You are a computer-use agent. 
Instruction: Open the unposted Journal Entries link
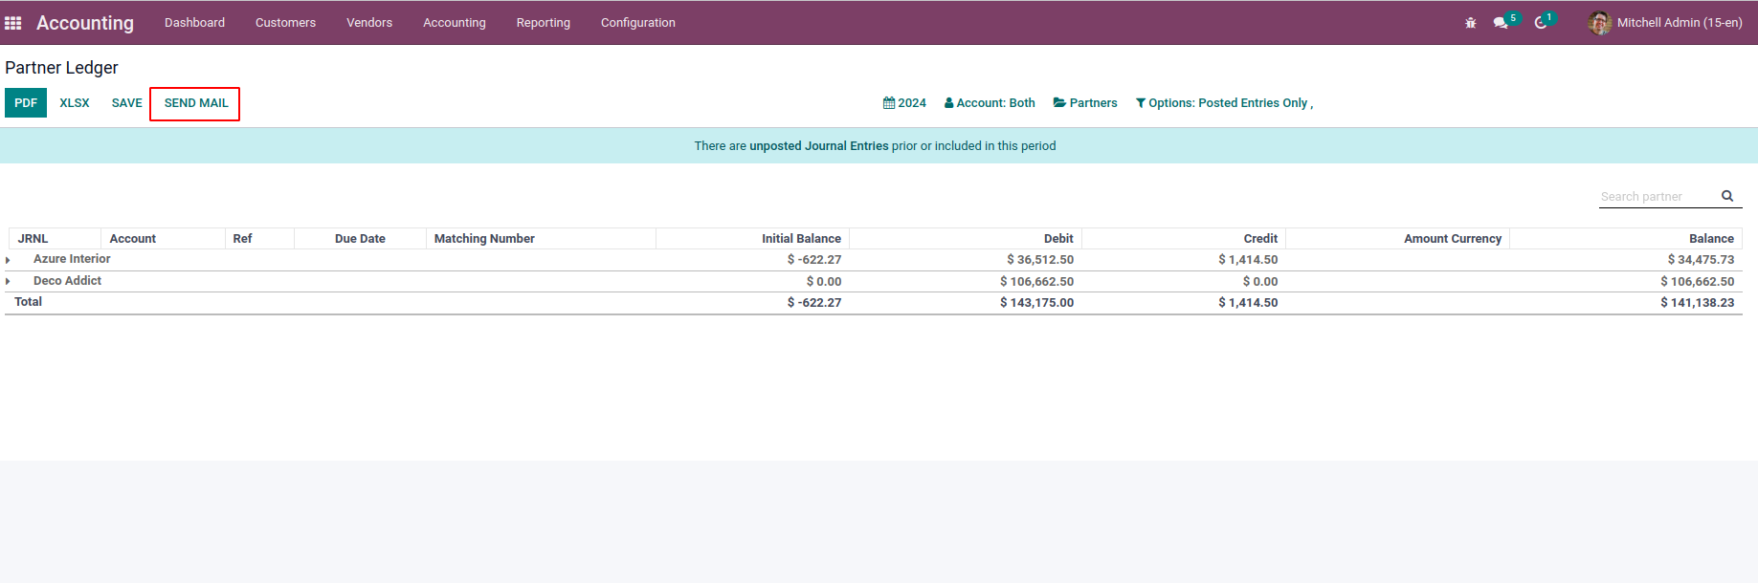pos(818,146)
